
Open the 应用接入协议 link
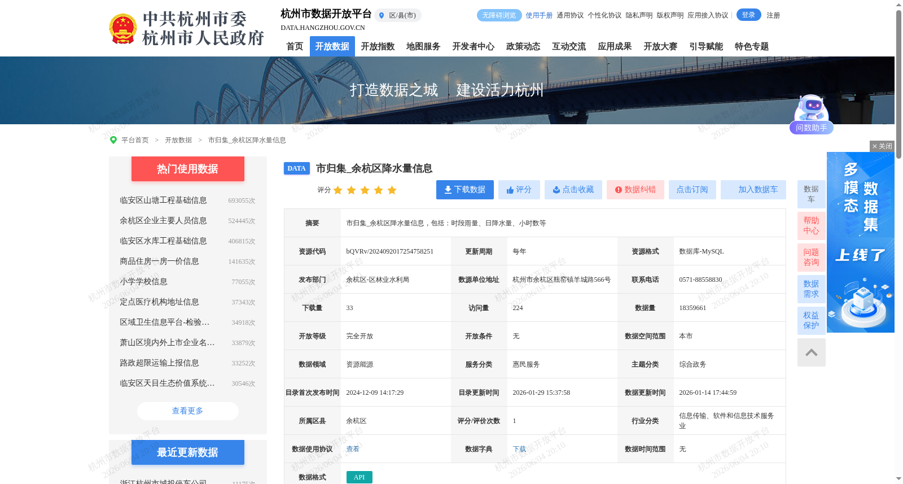(x=708, y=15)
